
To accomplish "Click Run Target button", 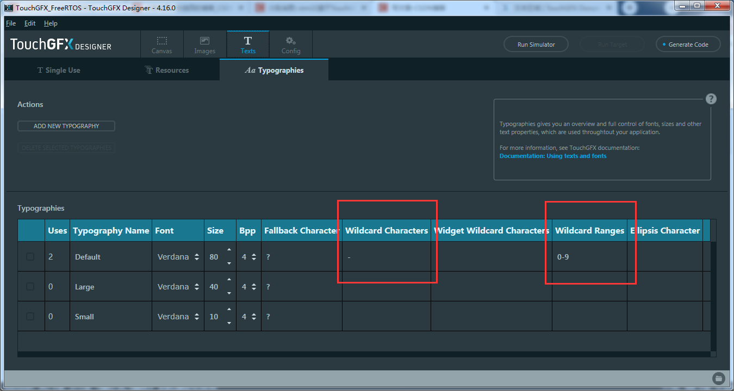I will 612,45.
